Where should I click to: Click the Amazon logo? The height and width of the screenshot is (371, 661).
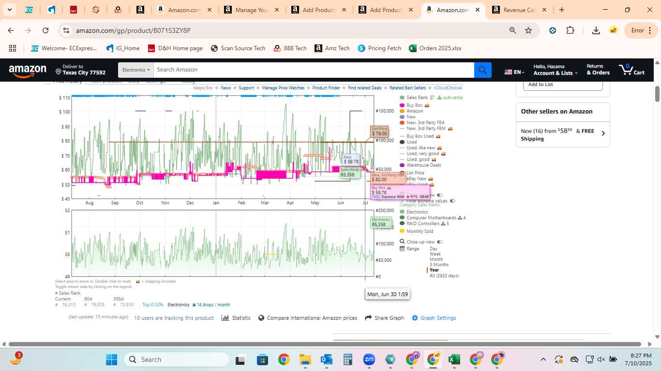[x=28, y=71]
